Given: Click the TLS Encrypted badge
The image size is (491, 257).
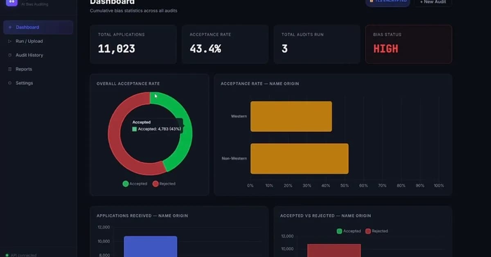Looking at the screenshot, I should (387, 1).
